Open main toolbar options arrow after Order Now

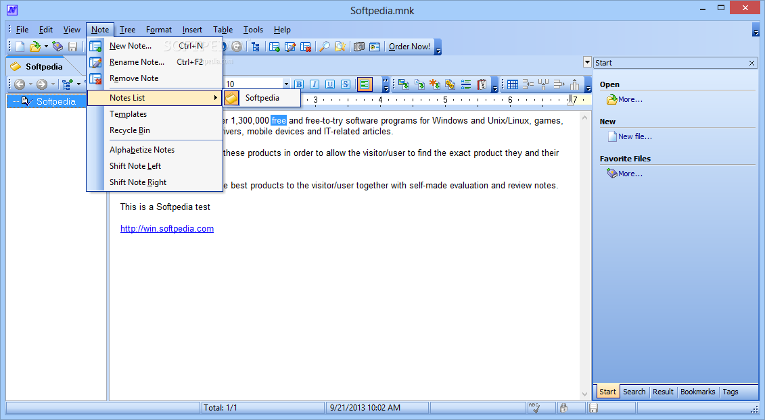pos(438,47)
